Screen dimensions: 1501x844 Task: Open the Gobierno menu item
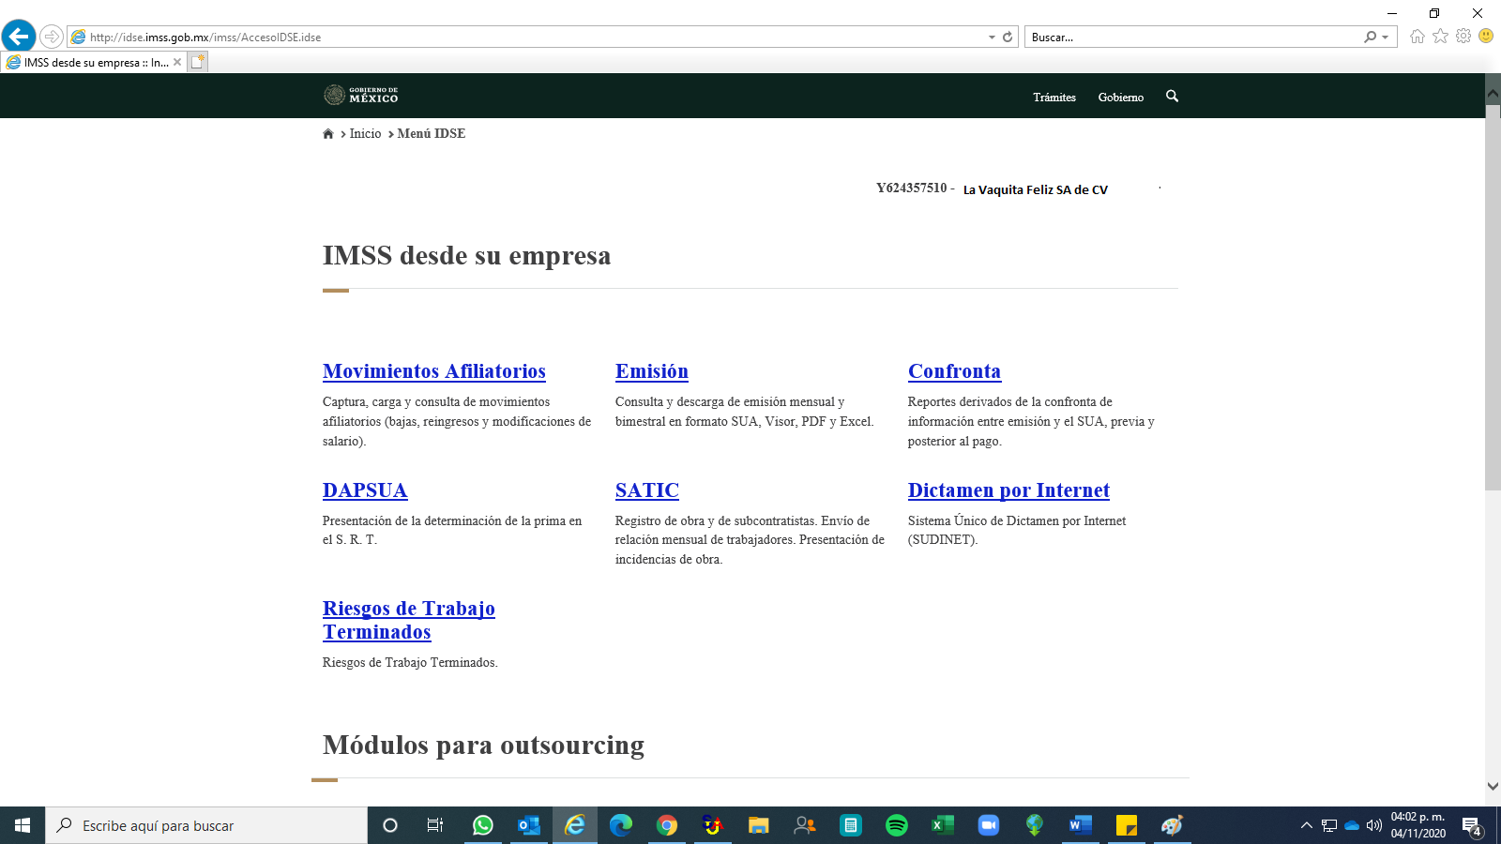(x=1120, y=98)
